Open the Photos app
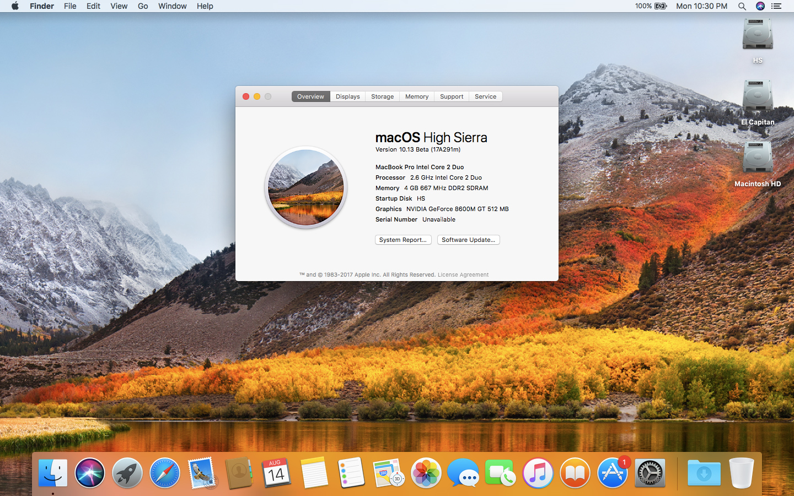Screen dimensions: 794x496 (426, 473)
